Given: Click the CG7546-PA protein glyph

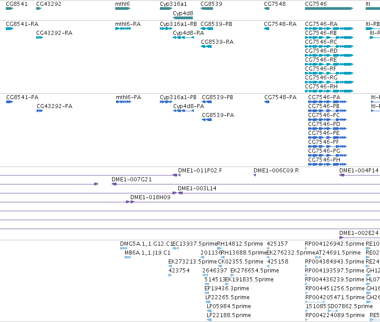Looking at the screenshot, I should pyautogui.click(x=327, y=102).
